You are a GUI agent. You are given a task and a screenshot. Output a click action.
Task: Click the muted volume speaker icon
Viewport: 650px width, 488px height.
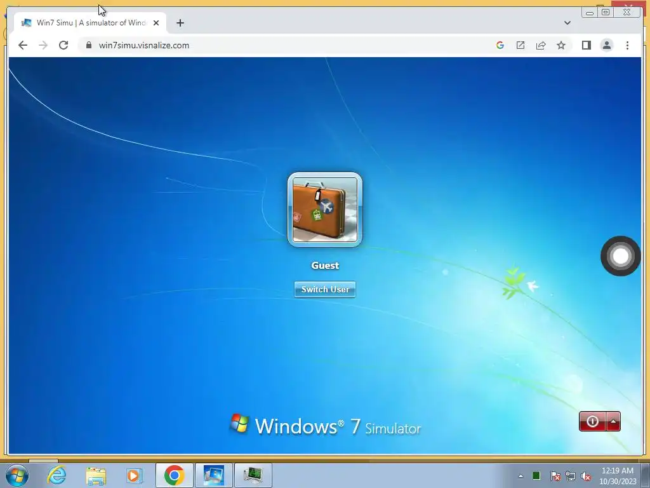[x=586, y=476]
